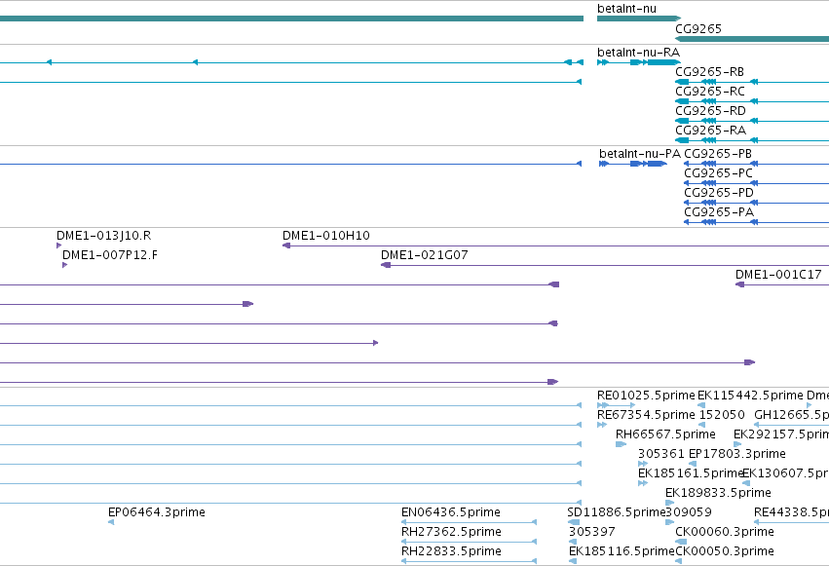
Task: Click the DME1-010H10 purple clone line
Action: click(x=555, y=245)
